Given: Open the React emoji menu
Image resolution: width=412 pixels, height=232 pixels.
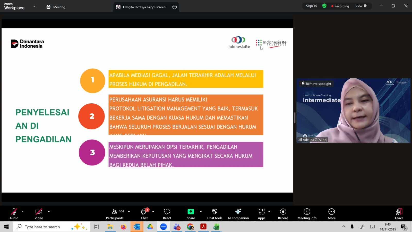Looking at the screenshot, I should point(167,214).
